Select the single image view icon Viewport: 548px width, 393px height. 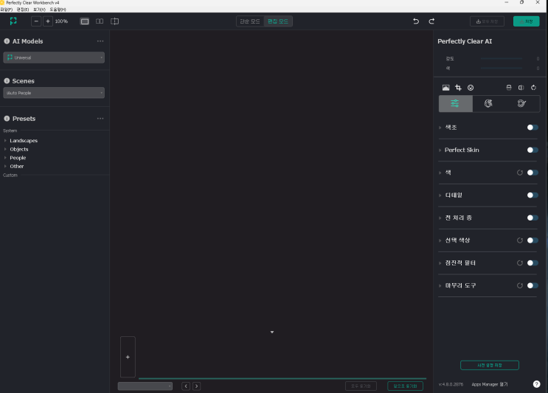point(85,21)
